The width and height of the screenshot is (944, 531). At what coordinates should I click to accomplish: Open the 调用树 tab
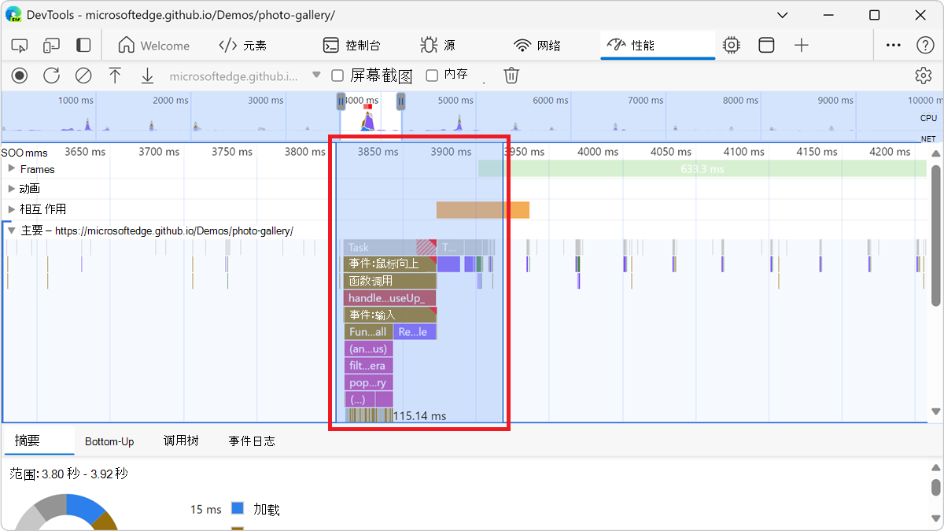pos(180,441)
